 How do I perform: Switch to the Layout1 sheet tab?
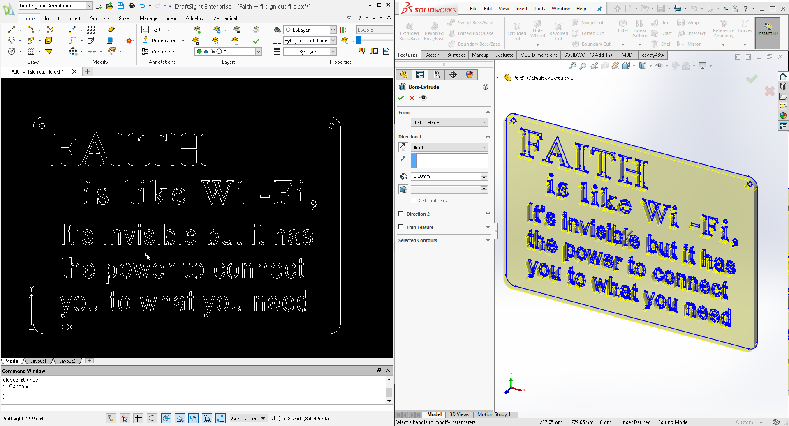click(x=38, y=361)
